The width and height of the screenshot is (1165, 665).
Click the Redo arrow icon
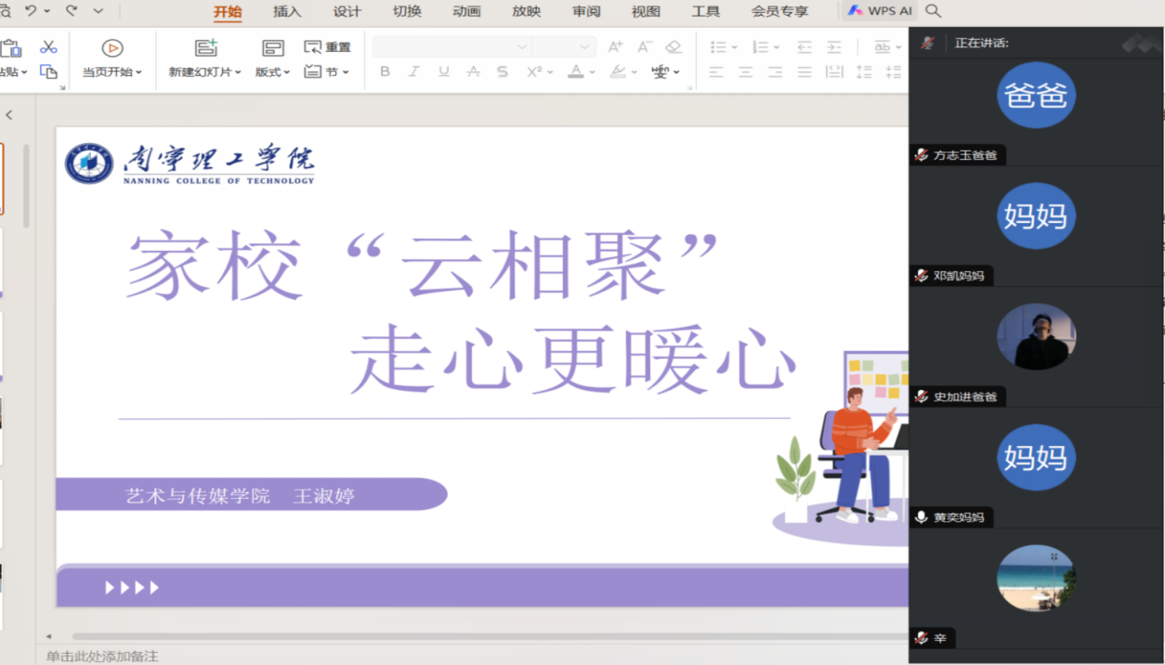(72, 11)
